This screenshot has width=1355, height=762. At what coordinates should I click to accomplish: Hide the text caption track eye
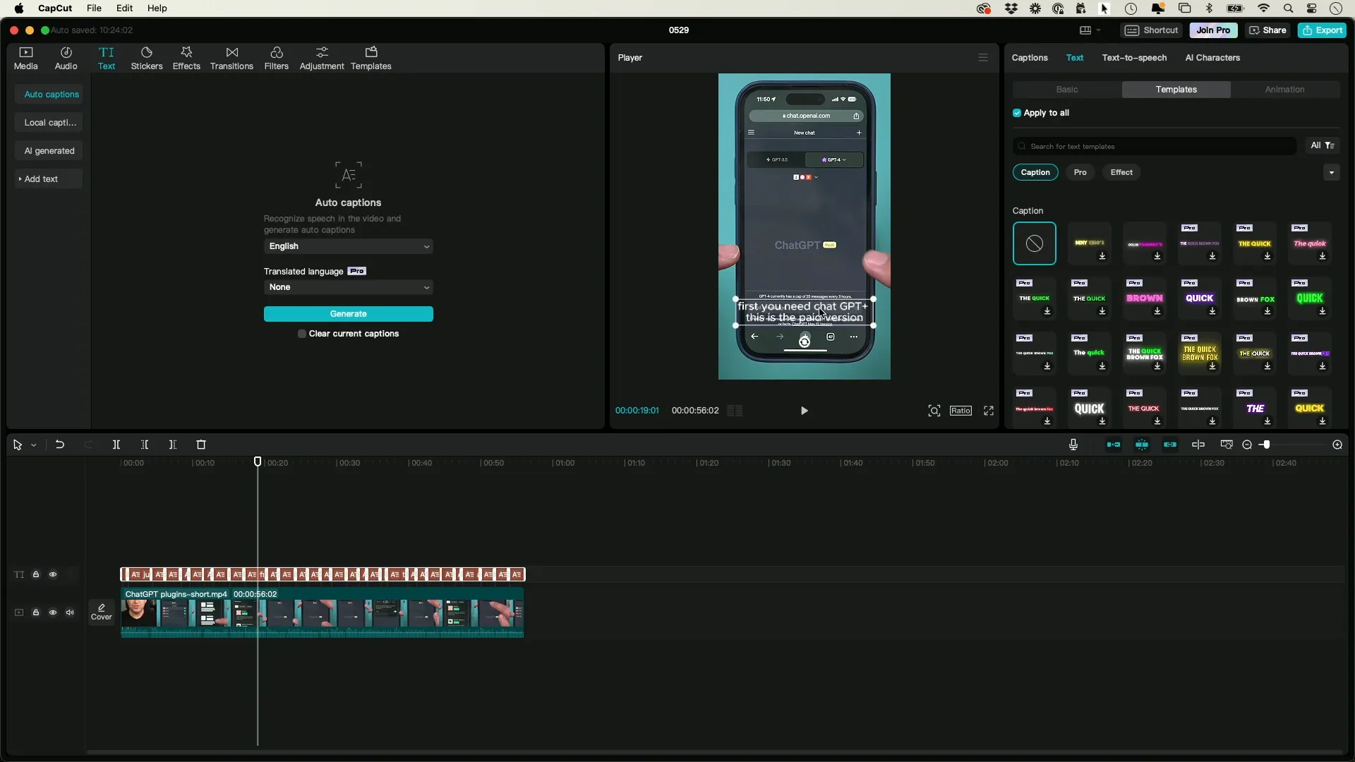53,574
